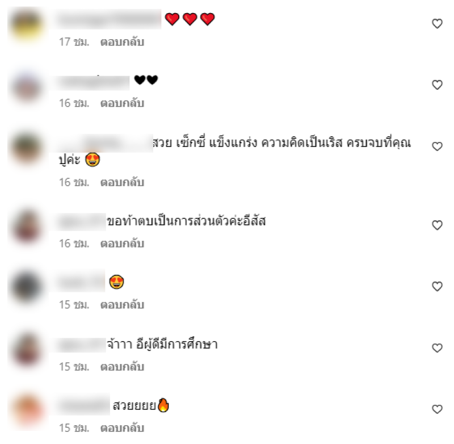
Task: Reply to the สวย เซ็กซี่ แข็งแกร่ง comment
Action: point(122,182)
